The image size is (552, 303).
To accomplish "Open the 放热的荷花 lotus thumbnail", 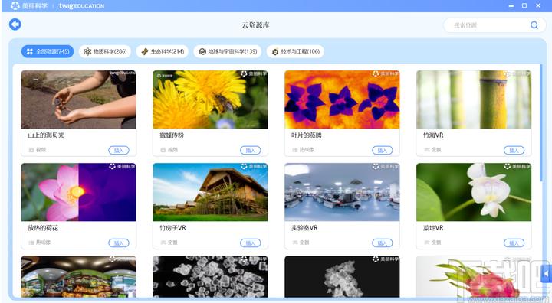I will point(78,192).
